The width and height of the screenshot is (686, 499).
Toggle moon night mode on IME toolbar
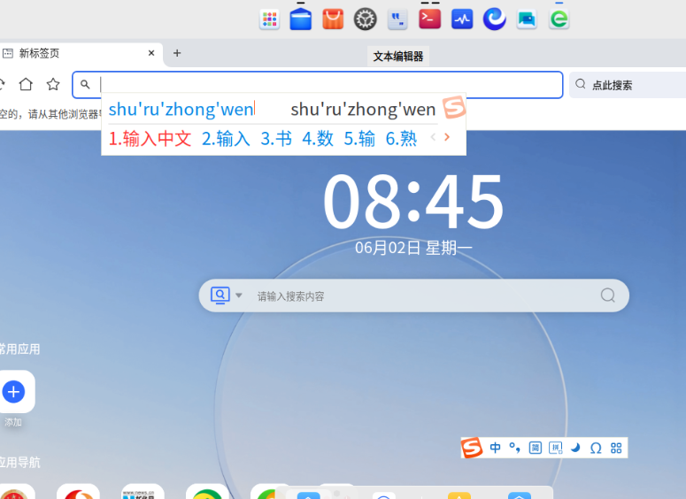pyautogui.click(x=575, y=448)
